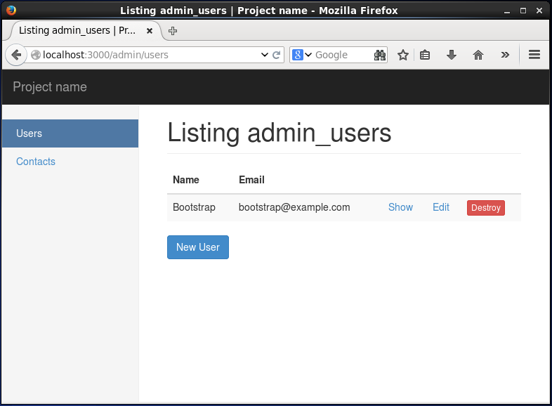Expand the toolbar overflow chevron
This screenshot has width=552, height=406.
coord(505,55)
